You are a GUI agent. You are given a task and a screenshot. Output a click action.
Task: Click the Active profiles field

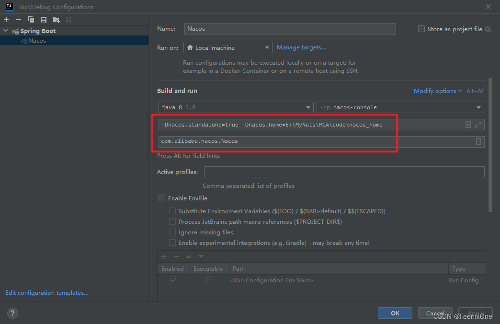[x=344, y=172]
